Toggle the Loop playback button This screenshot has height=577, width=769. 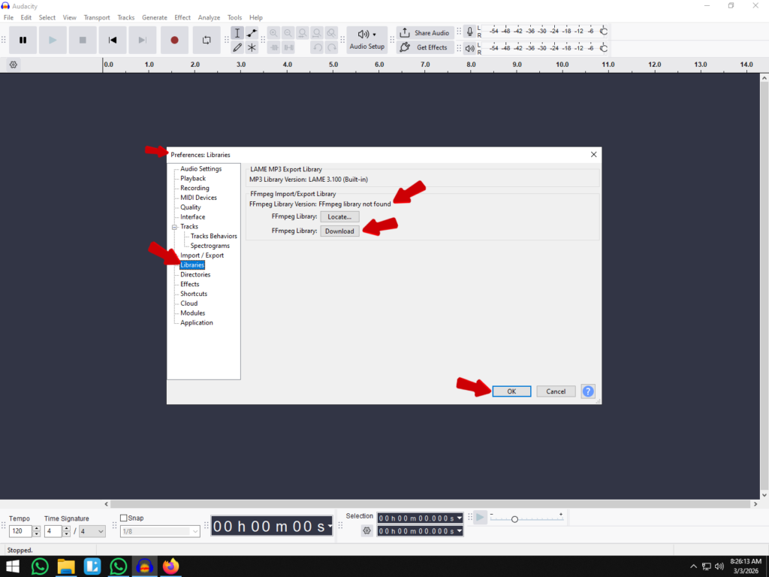tap(207, 40)
